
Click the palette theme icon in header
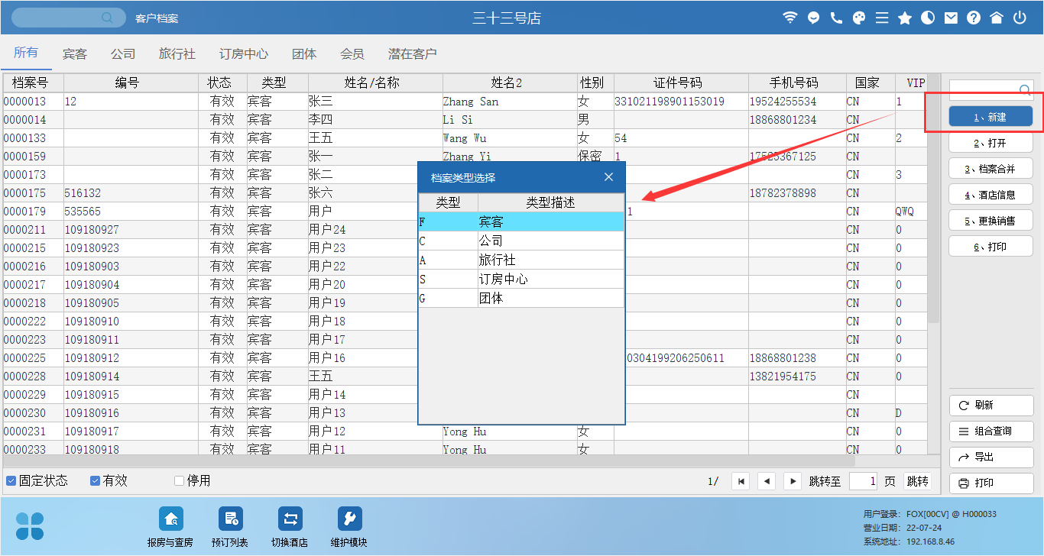pyautogui.click(x=859, y=18)
